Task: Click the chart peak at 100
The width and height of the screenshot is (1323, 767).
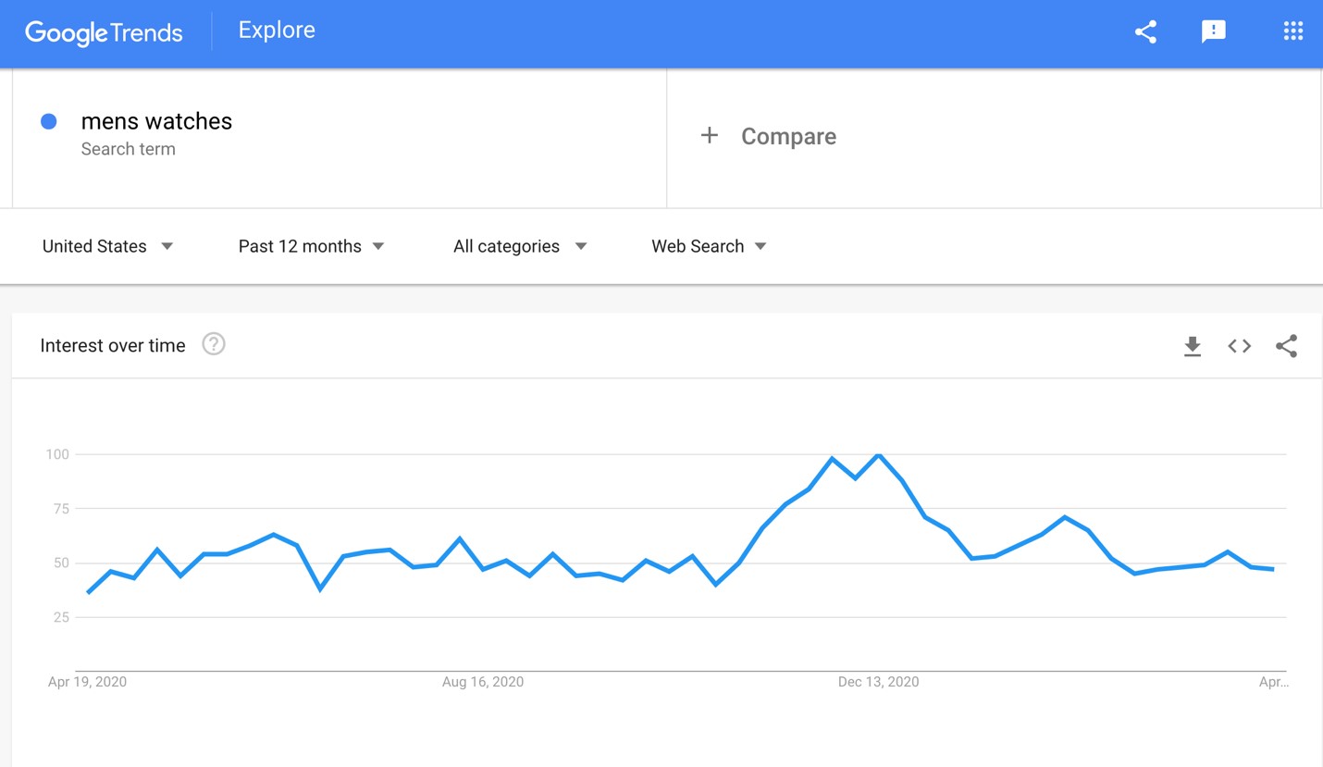Action: (x=878, y=454)
